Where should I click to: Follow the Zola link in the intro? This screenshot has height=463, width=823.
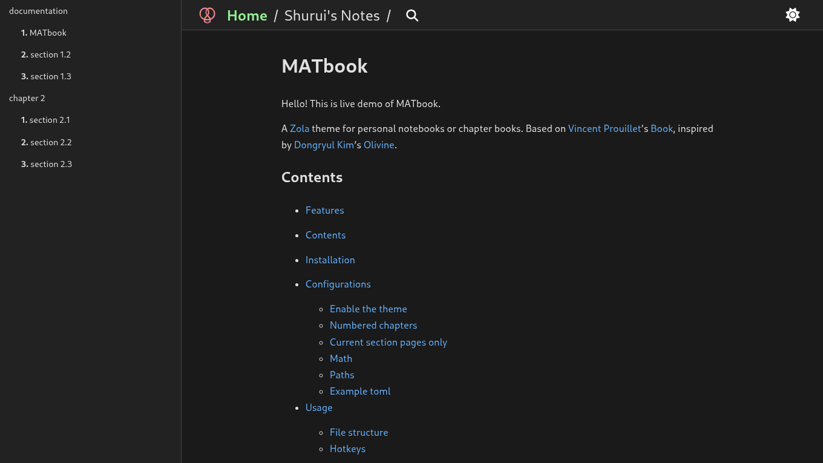point(300,128)
